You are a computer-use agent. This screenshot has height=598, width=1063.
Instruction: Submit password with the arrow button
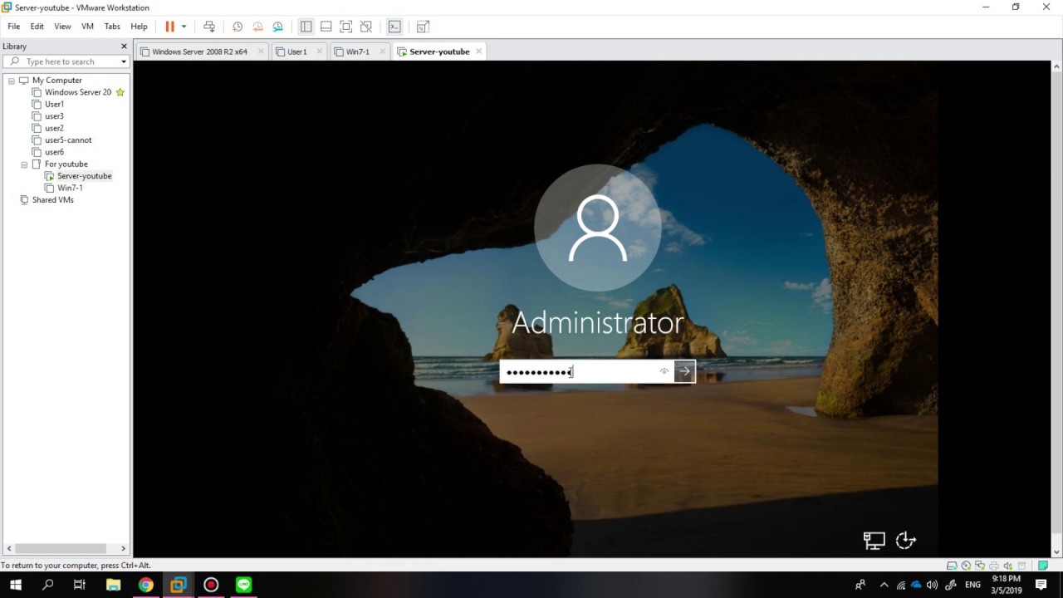point(684,371)
